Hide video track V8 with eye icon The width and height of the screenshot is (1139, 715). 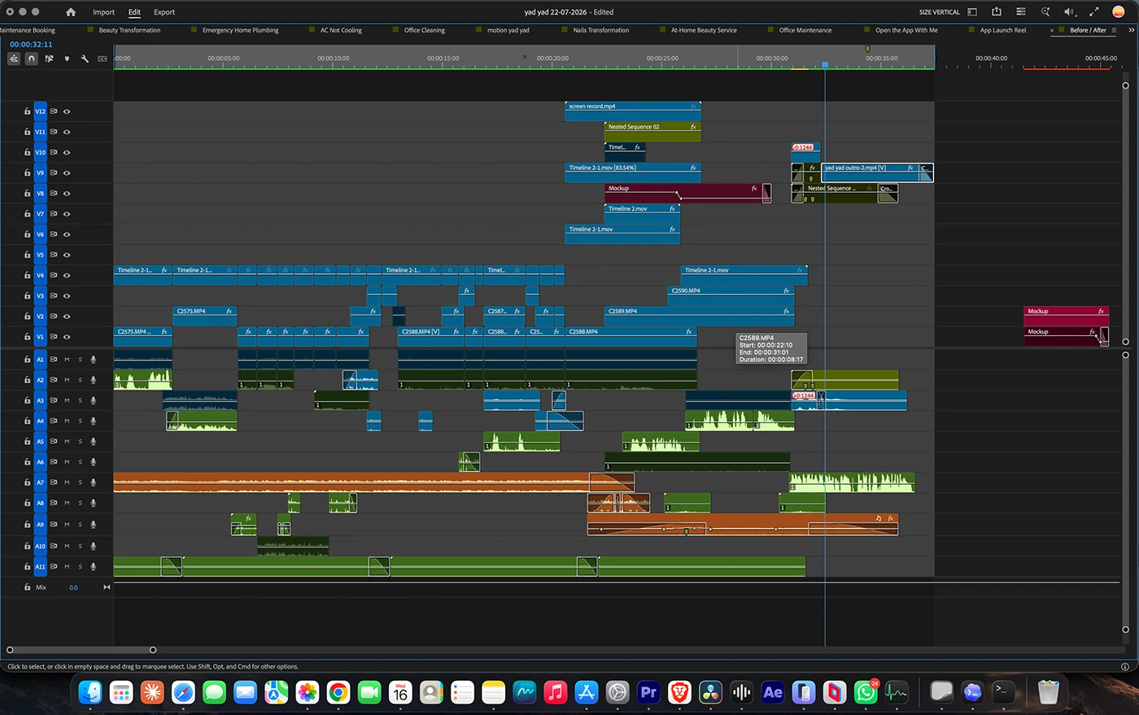coord(67,194)
